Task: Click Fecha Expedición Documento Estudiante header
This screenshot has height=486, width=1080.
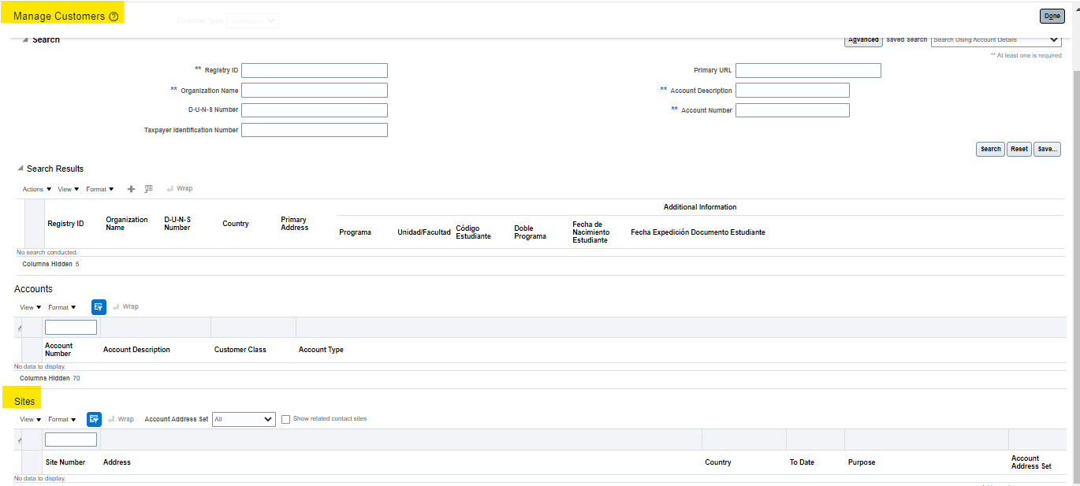Action: point(698,232)
